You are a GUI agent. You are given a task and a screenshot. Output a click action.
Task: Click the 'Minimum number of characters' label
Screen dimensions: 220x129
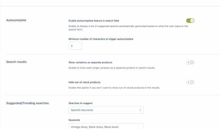click(101, 39)
